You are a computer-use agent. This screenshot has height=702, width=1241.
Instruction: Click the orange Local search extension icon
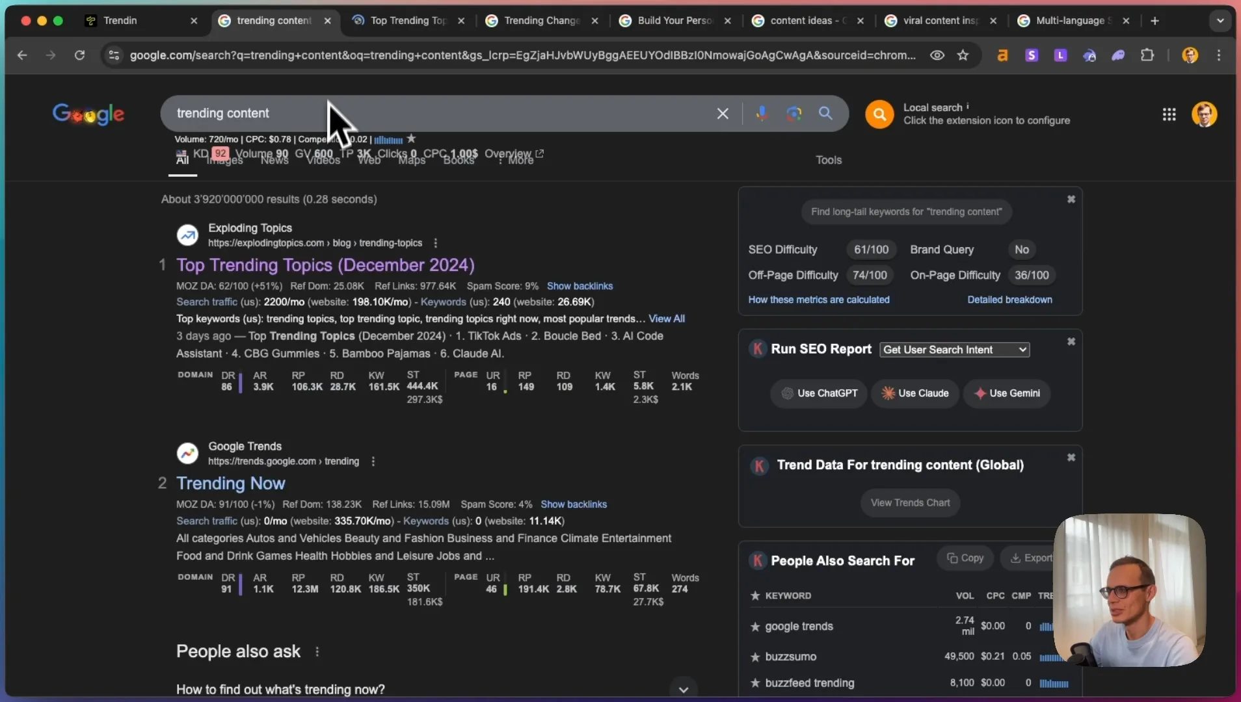point(879,114)
